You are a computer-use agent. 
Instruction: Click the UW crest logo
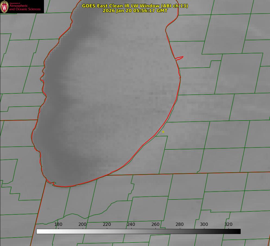pos(5,7)
